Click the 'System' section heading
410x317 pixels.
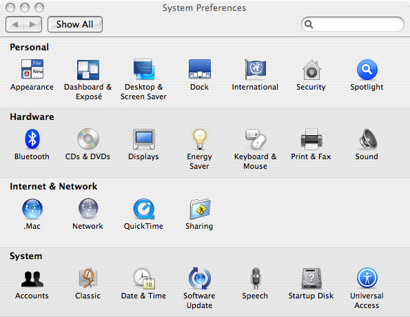[x=26, y=256]
